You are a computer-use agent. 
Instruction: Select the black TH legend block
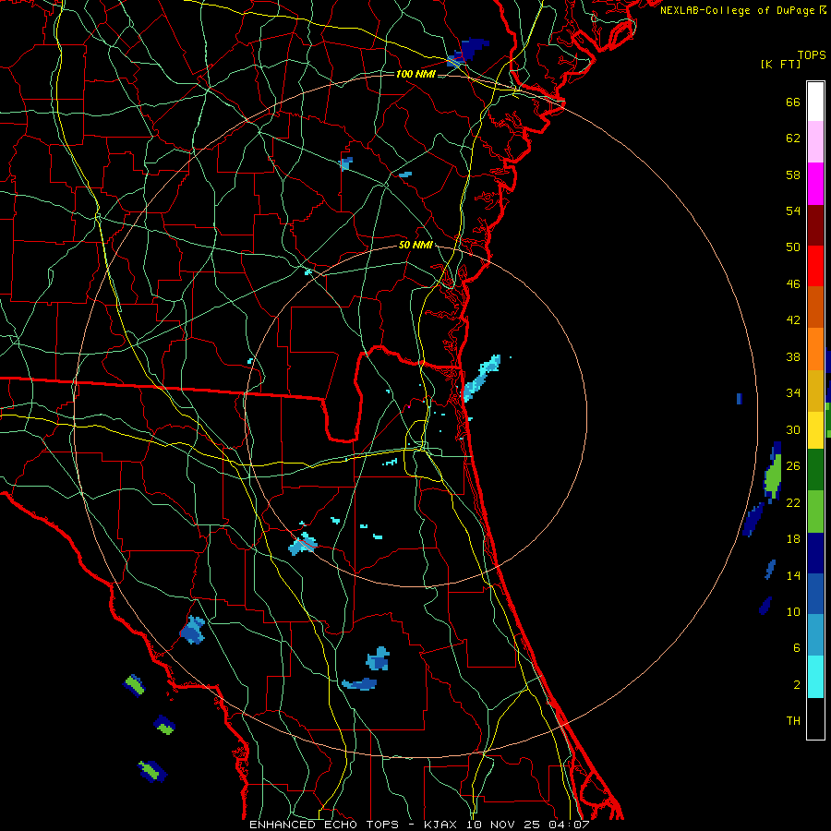815,718
